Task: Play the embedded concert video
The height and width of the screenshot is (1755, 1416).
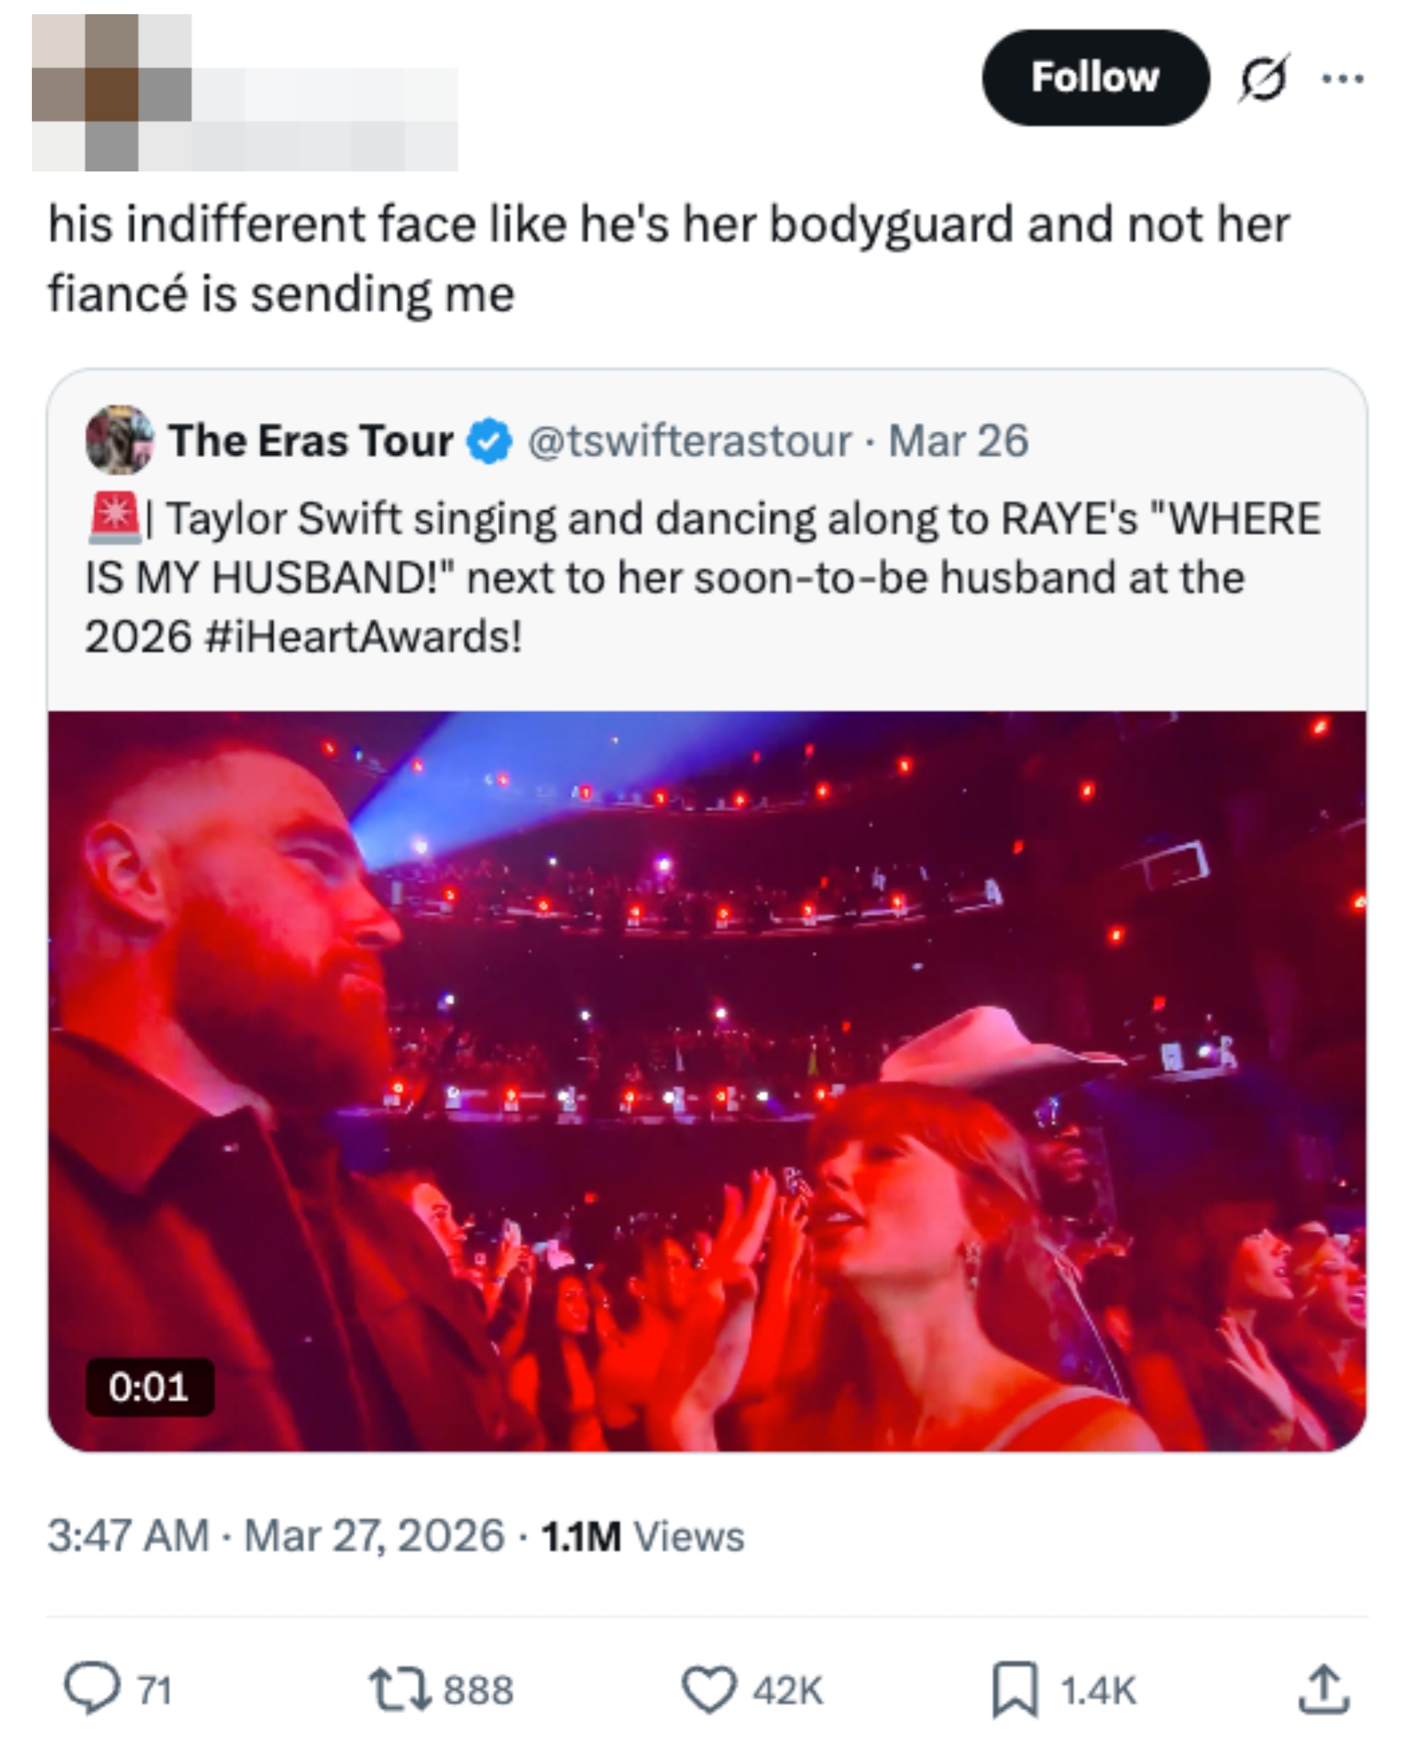Action: click(x=706, y=1080)
